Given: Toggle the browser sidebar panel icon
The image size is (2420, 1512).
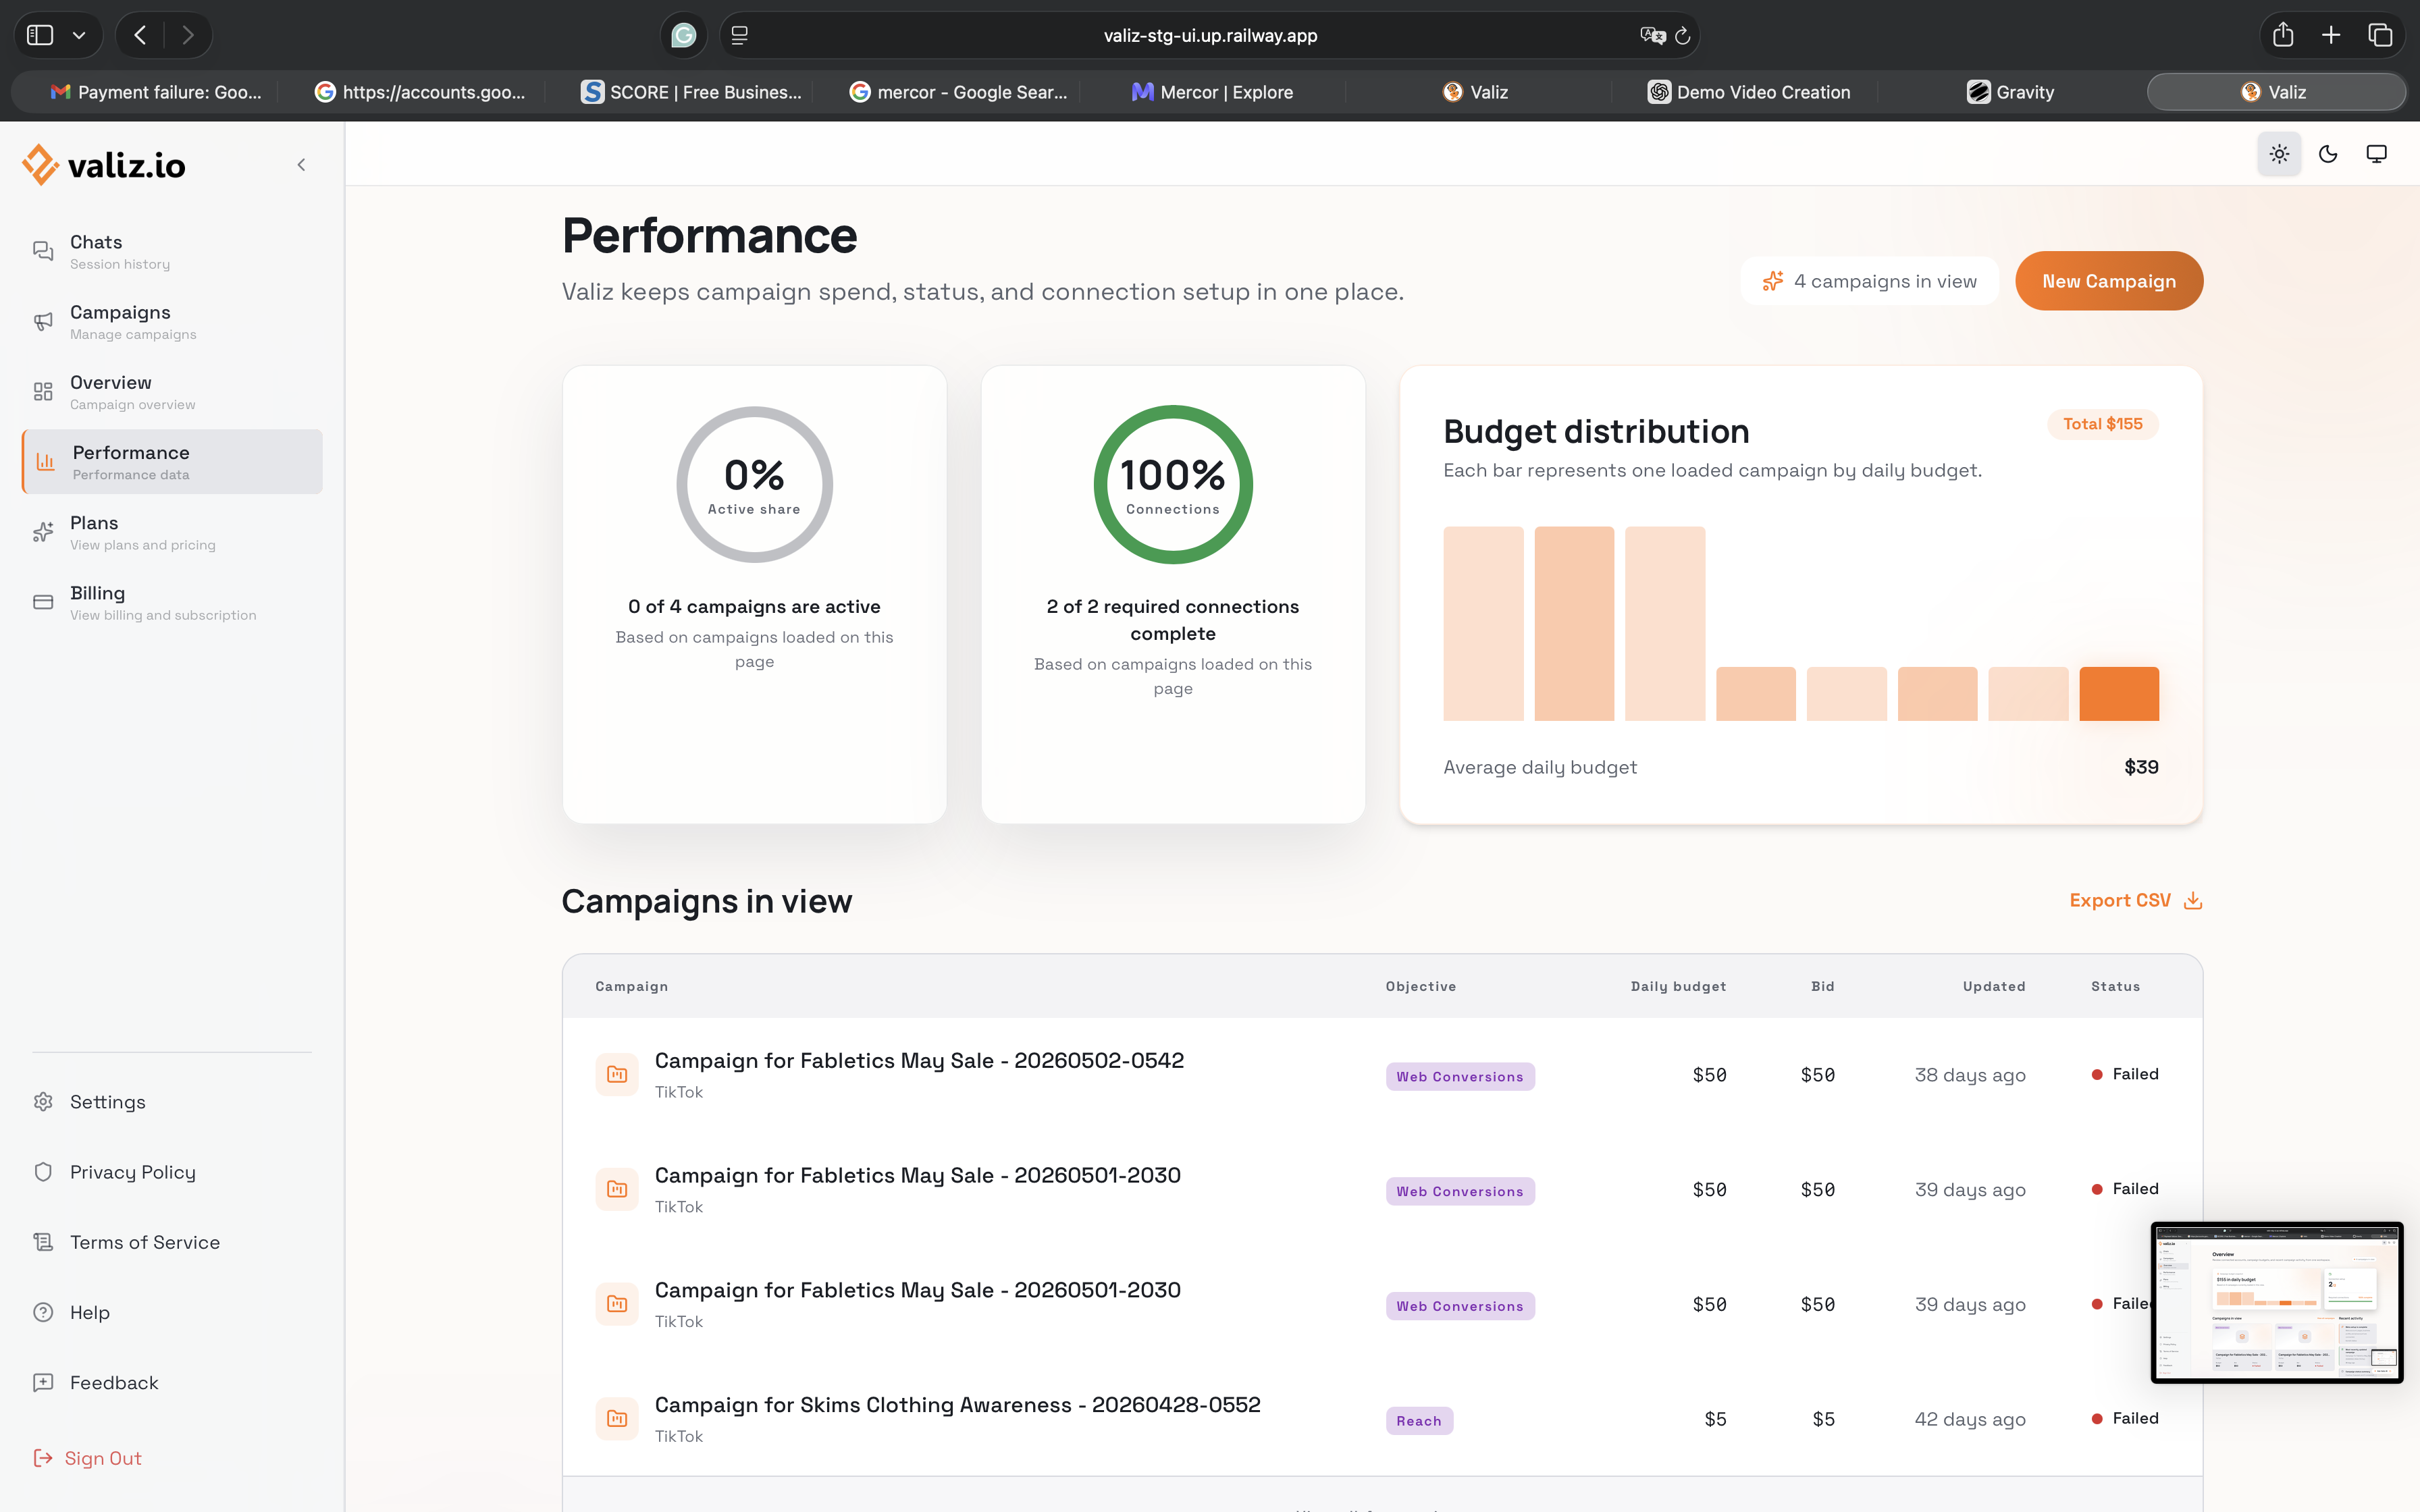Looking at the screenshot, I should click(40, 36).
